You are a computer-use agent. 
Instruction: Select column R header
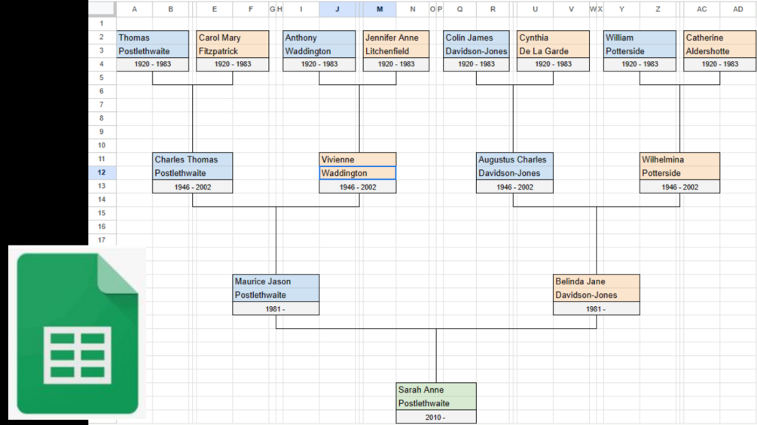(493, 9)
